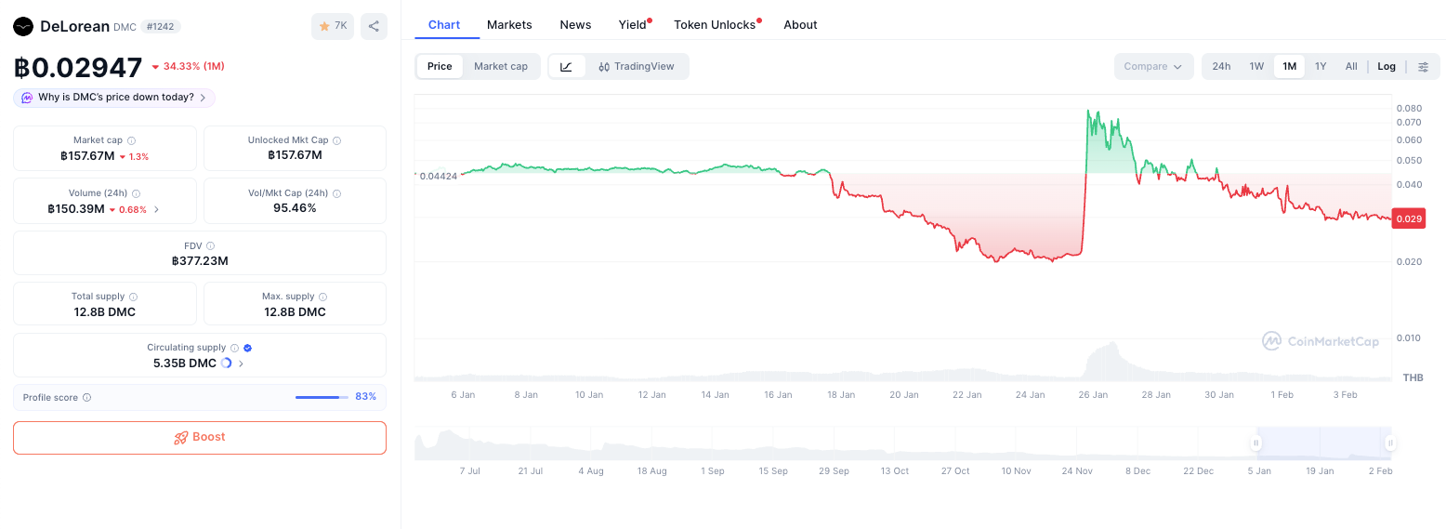The height and width of the screenshot is (529, 1446).
Task: Click the 95.46% Vol/Mkt Cap value
Action: (295, 208)
